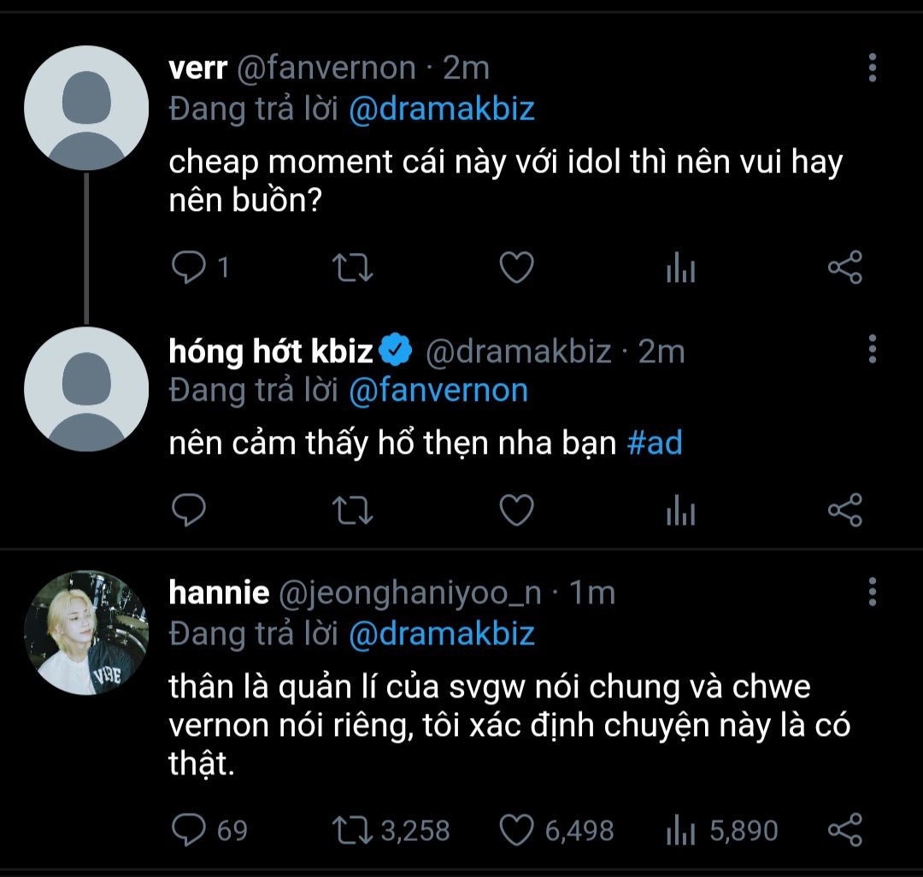Open @dramakbiz mention in hannie's tweet
This screenshot has height=877, width=923.
click(x=442, y=633)
